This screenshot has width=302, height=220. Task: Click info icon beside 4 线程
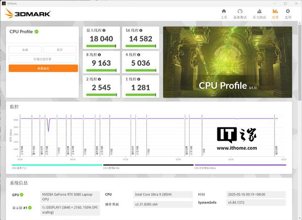pos(139,55)
